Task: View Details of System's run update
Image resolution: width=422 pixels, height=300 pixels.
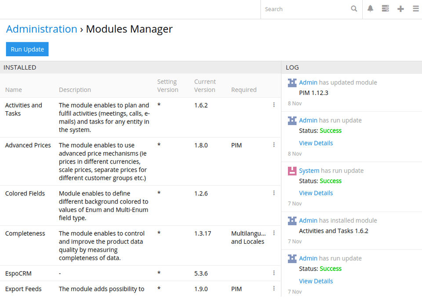Action: [x=316, y=193]
